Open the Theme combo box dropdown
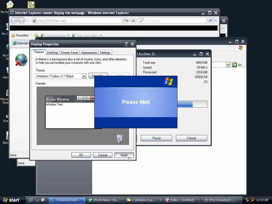 click(84, 76)
